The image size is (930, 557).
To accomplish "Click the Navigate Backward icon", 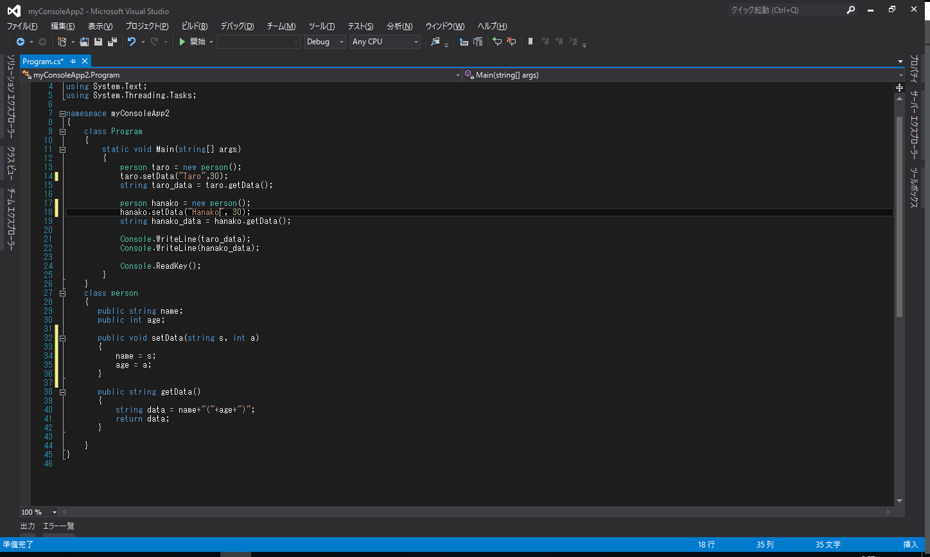I will point(20,42).
